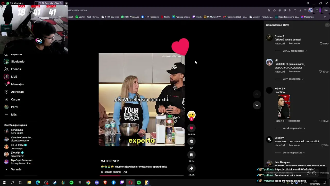
Task: Open the image in the KC comment
Action: pyautogui.click(x=284, y=107)
